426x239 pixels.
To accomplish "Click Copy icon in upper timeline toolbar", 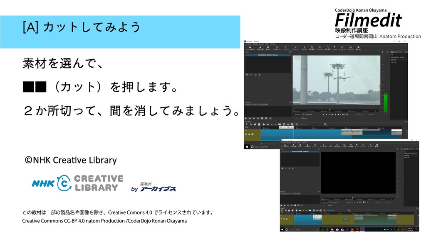I will (255, 124).
